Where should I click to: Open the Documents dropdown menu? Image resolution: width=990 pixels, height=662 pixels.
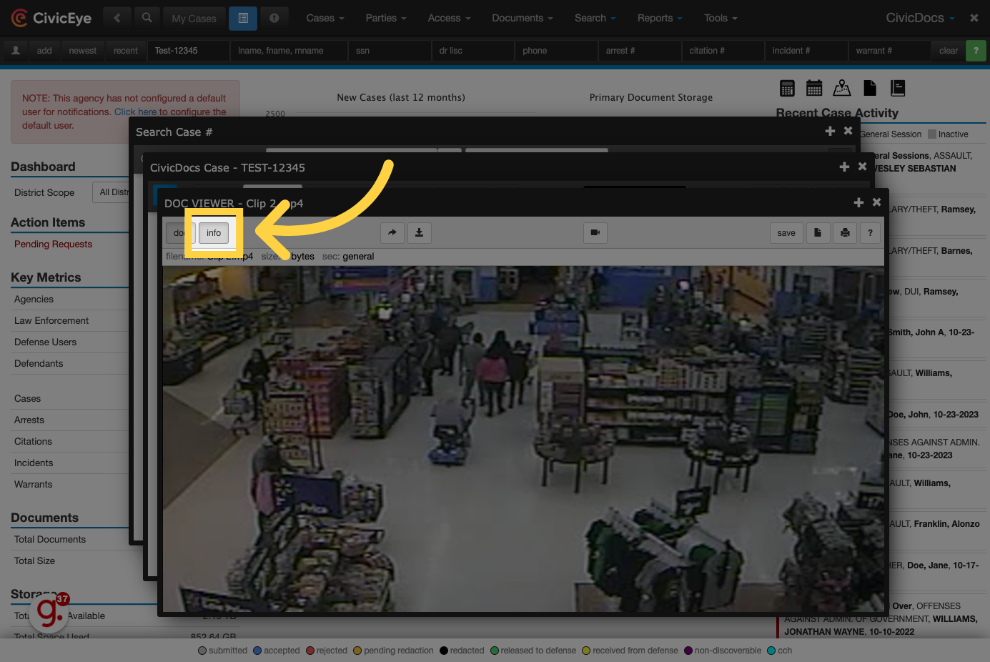[x=523, y=18]
